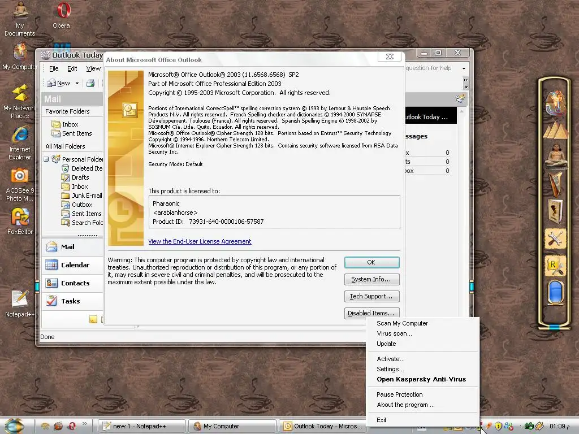Click the pyramids dock icon
The image size is (579, 434).
(x=555, y=130)
